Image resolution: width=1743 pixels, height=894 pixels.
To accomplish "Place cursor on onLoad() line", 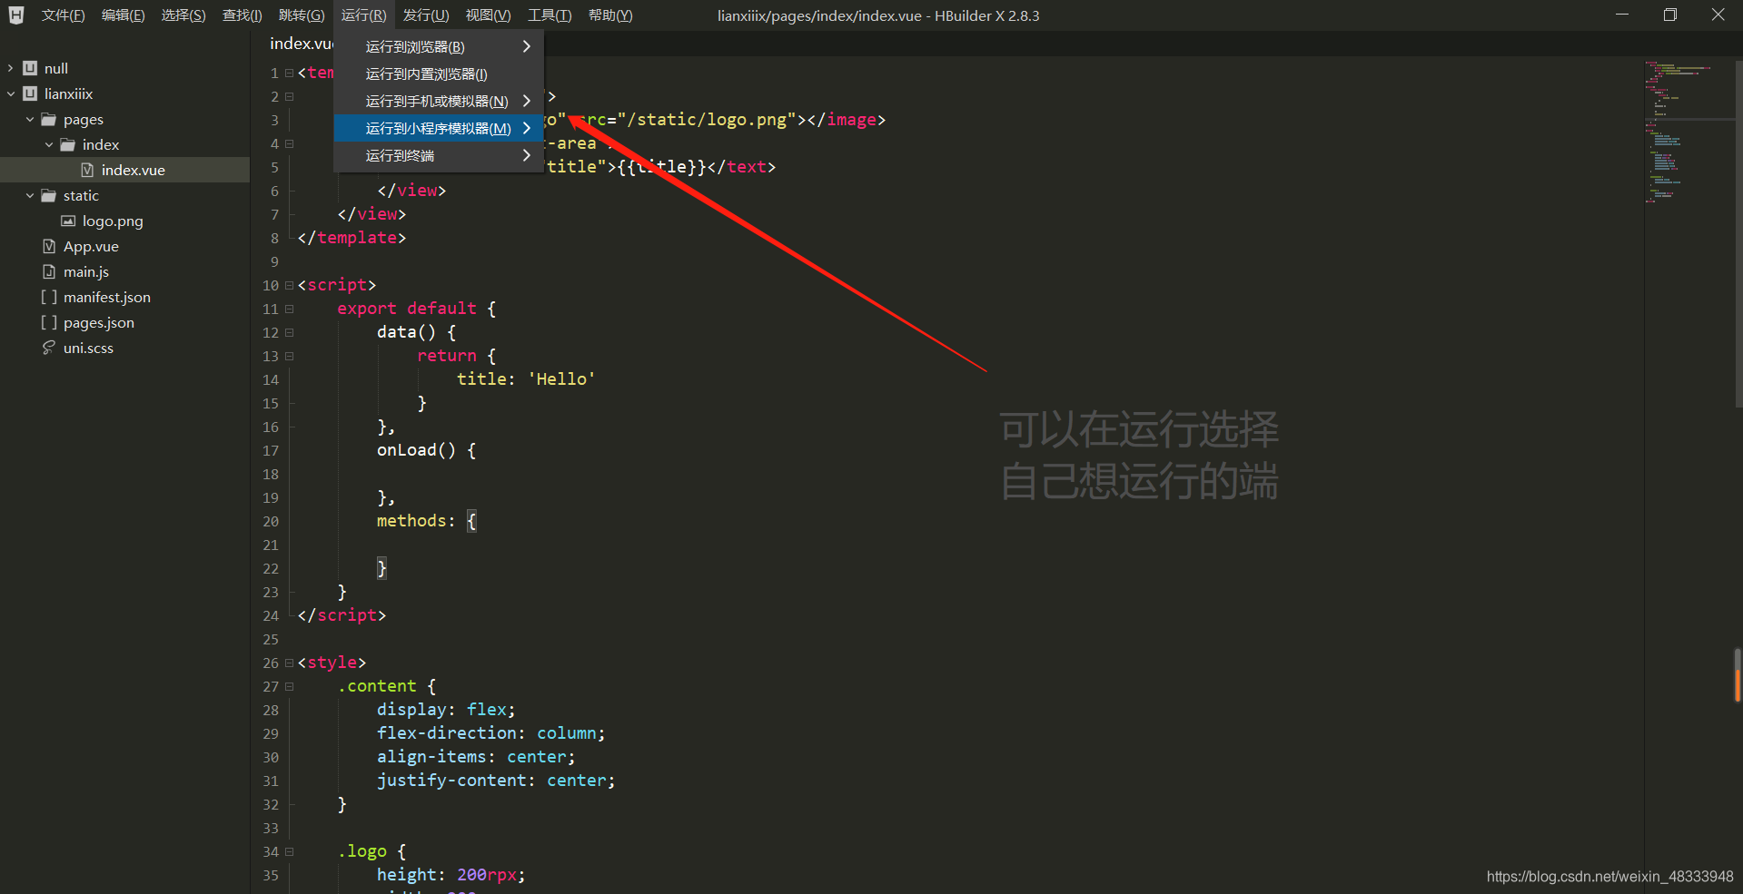I will [x=426, y=450].
